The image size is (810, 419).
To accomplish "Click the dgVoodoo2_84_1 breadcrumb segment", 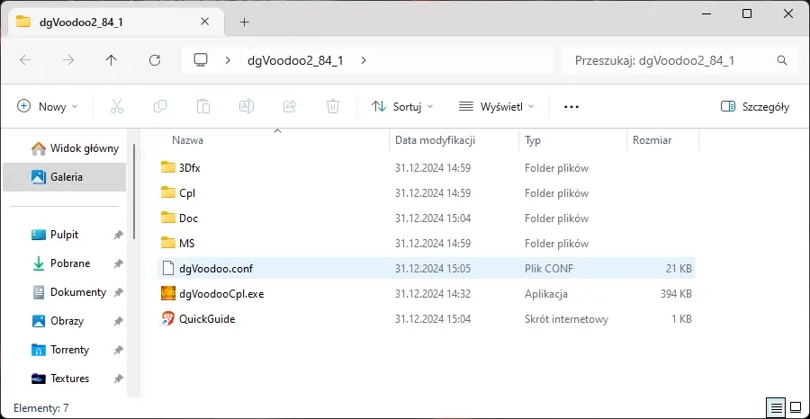I will point(295,60).
